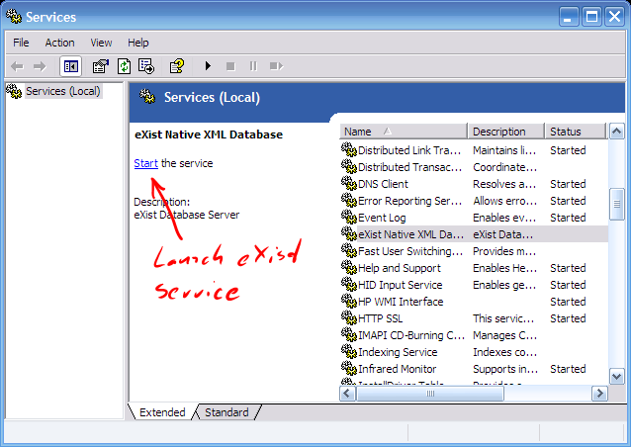Select the eXist Native XML Database service row
This screenshot has width=631, height=447.
point(409,234)
